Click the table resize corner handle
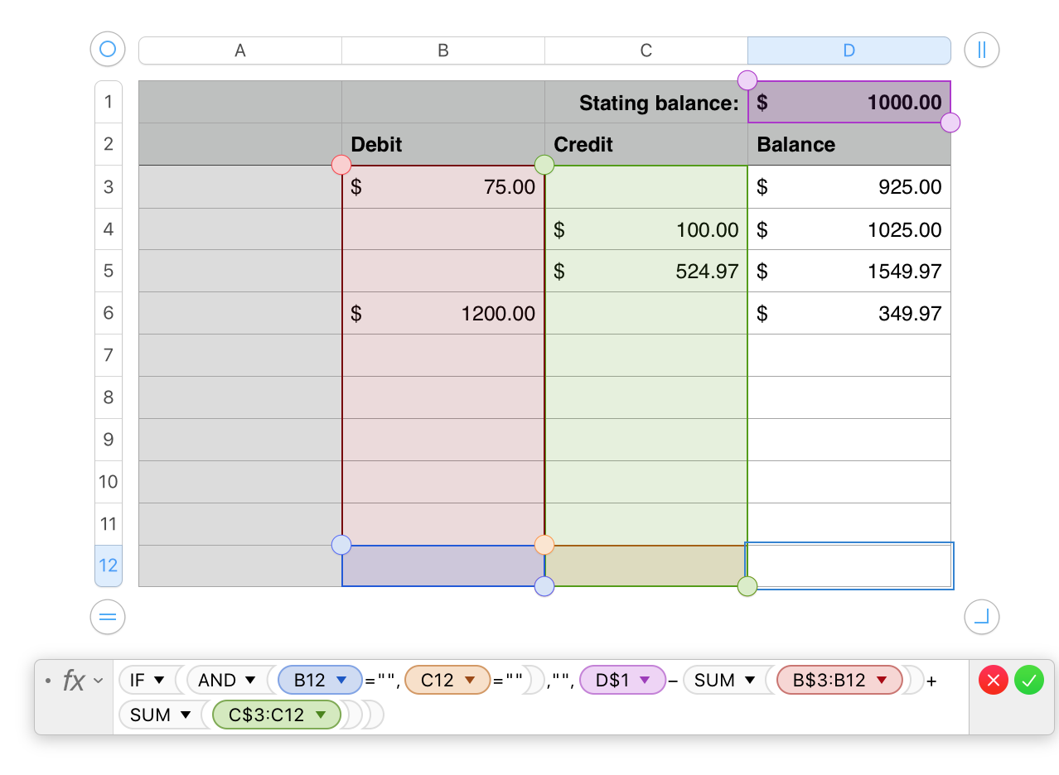1059x775 pixels. 982,617
